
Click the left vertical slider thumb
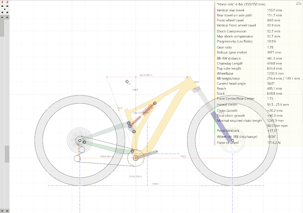(x=2, y=28)
